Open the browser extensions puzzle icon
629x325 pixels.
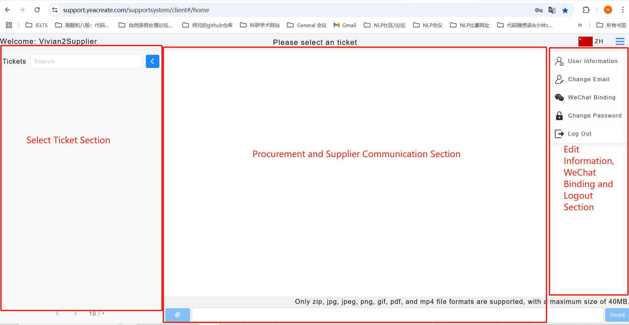pos(586,10)
